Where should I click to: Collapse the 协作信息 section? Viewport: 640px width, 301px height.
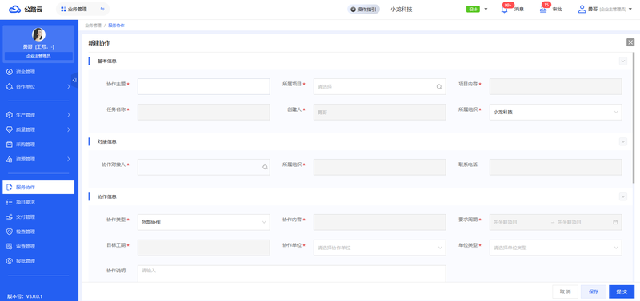tap(623, 196)
